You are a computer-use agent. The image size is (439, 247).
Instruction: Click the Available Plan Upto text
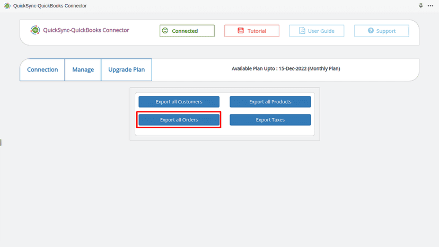point(286,68)
